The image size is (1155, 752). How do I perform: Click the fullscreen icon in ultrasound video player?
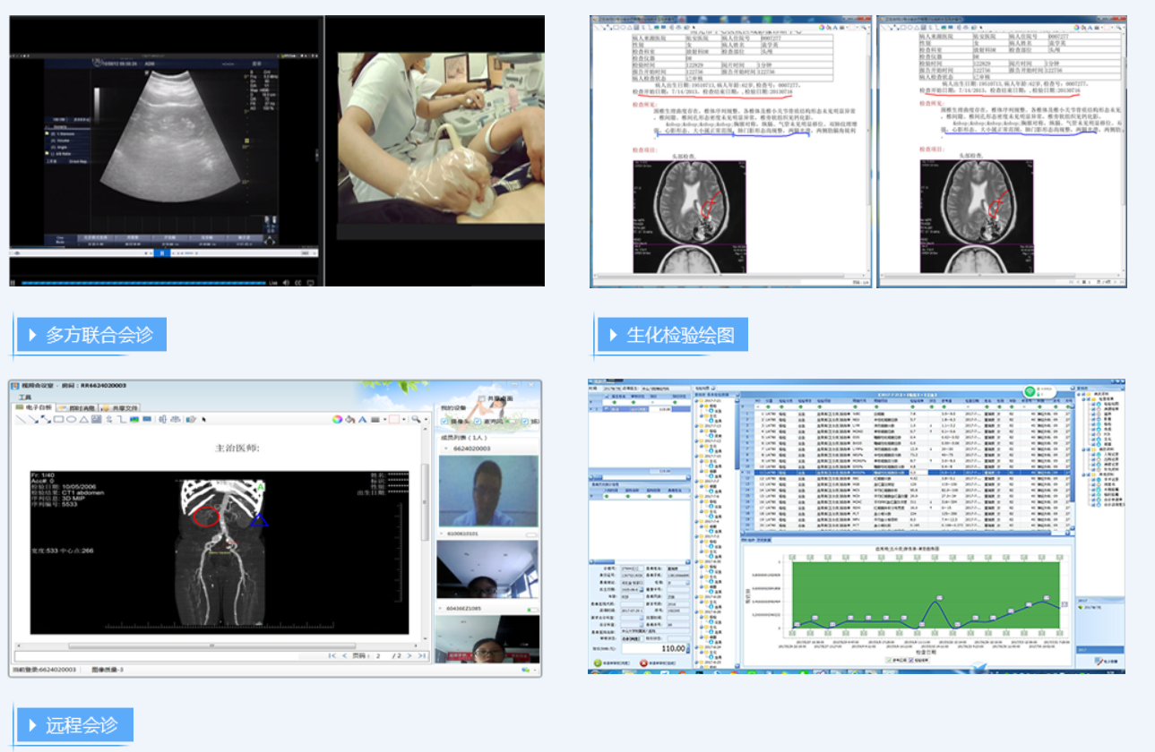(x=311, y=283)
